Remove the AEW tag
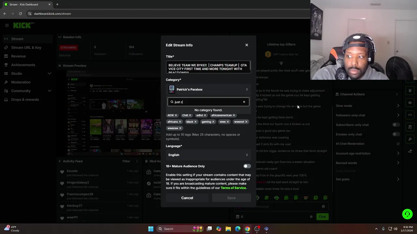The width and height of the screenshot is (417, 234). pos(176,115)
